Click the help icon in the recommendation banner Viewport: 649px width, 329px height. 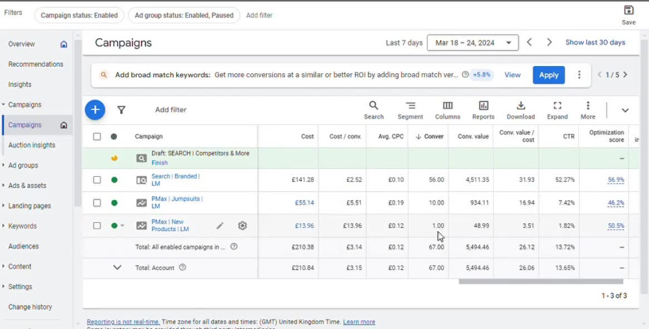point(465,74)
